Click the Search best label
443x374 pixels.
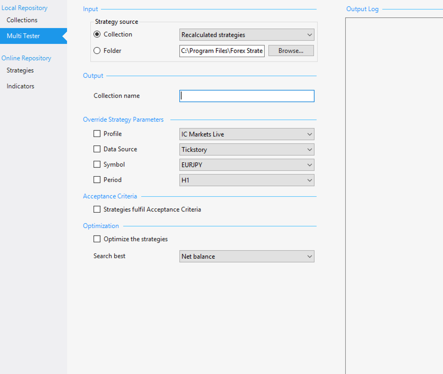(109, 256)
